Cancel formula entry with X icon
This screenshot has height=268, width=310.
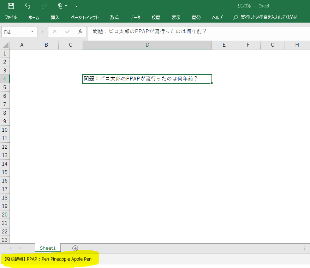[55, 31]
